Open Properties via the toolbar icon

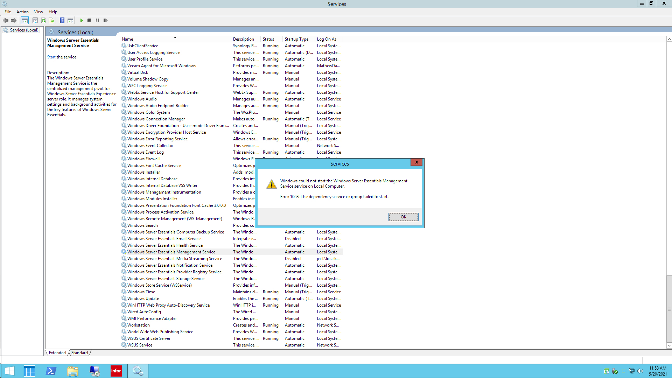pyautogui.click(x=35, y=20)
